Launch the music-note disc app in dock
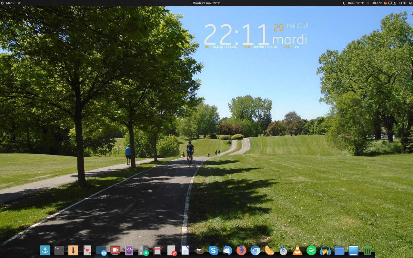 pos(283,250)
